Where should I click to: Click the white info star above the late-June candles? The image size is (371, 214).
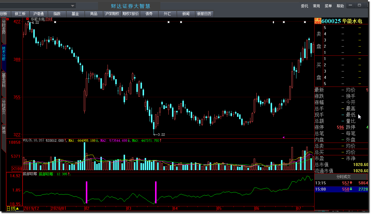(284, 22)
